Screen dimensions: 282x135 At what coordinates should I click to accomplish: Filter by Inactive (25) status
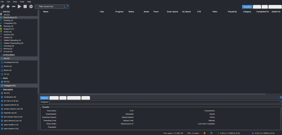(x=19, y=35)
